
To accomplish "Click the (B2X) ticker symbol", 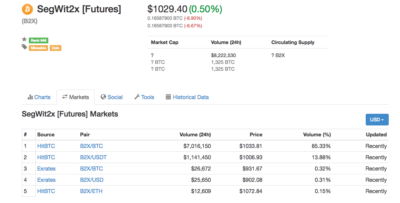I will pos(29,21).
